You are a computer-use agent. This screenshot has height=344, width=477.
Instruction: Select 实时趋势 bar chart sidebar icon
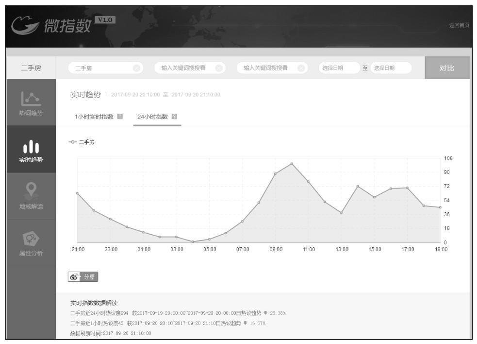pos(31,147)
